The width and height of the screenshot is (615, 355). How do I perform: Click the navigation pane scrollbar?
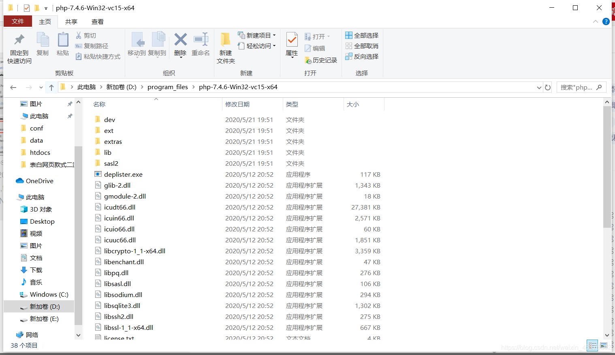[79, 235]
